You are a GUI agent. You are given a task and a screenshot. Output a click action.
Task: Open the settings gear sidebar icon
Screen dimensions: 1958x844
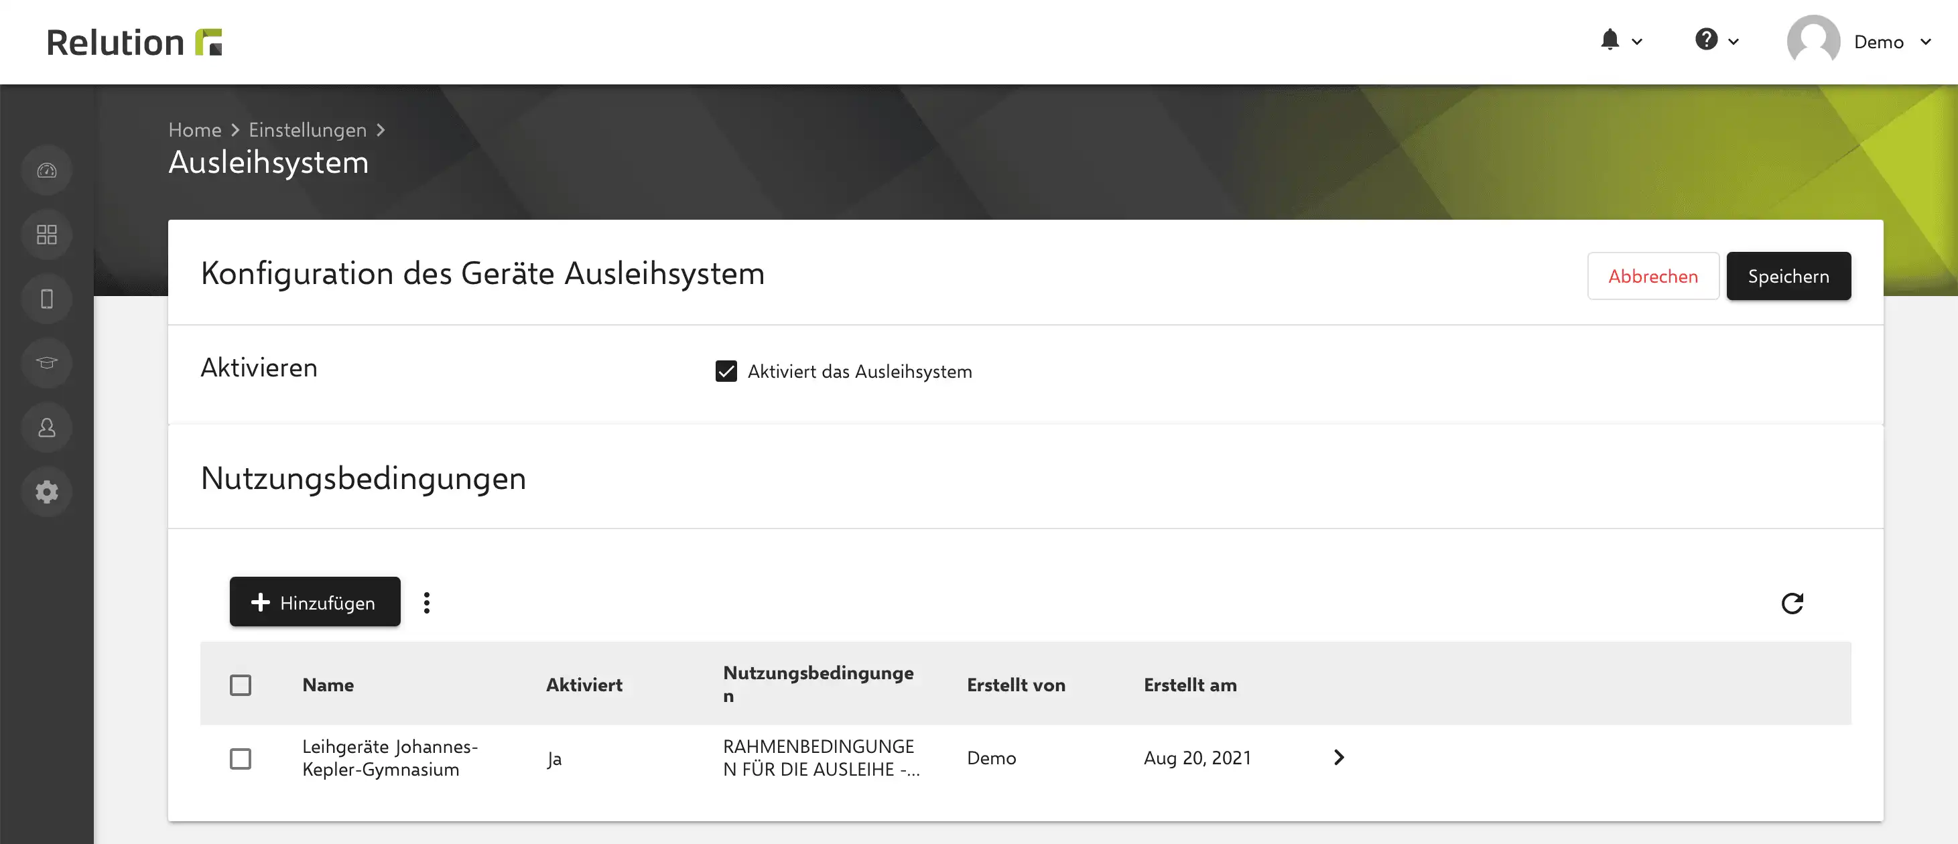[x=46, y=492]
